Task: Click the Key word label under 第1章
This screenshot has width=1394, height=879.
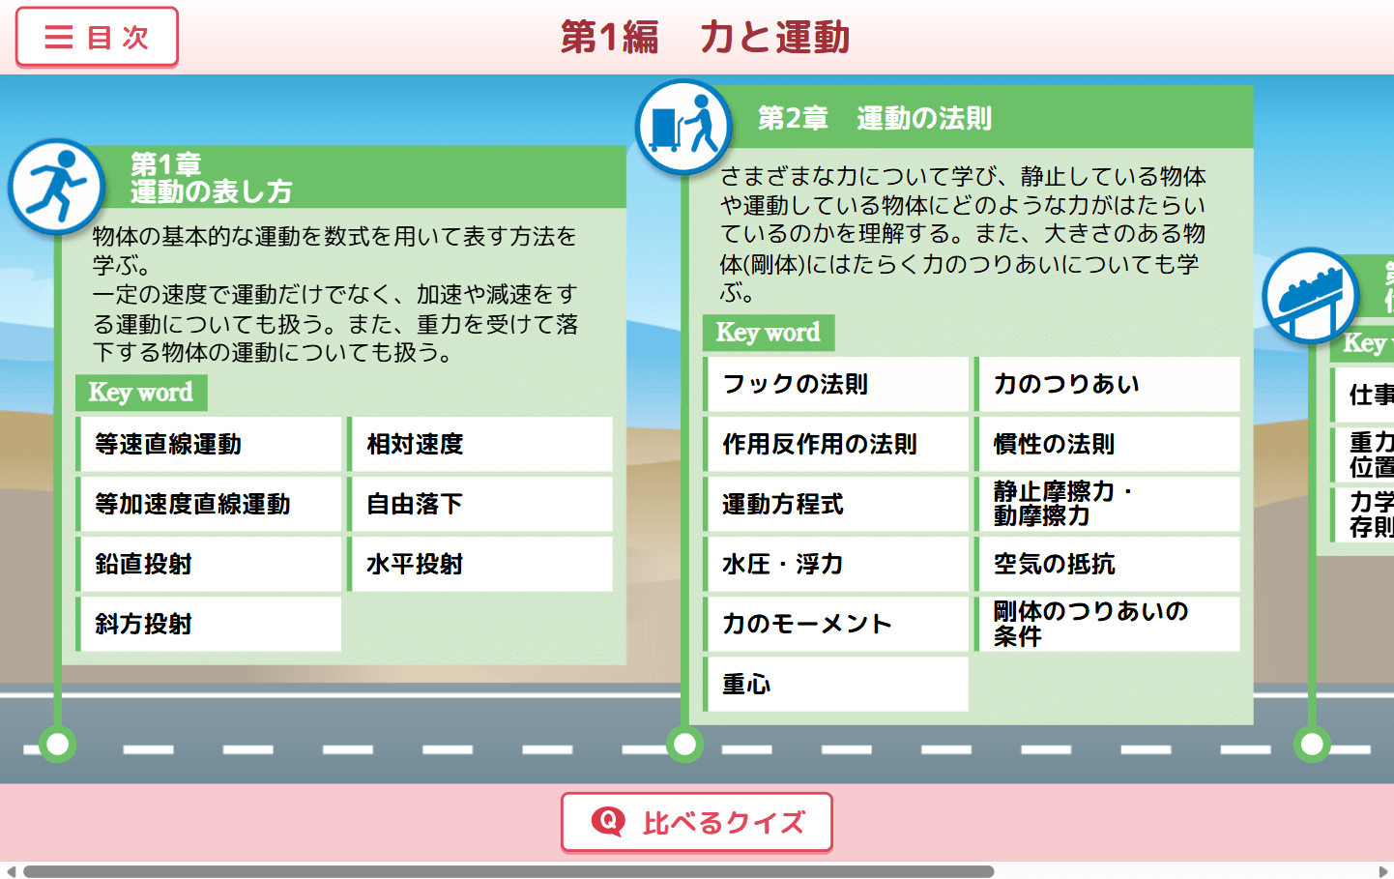Action: [141, 393]
